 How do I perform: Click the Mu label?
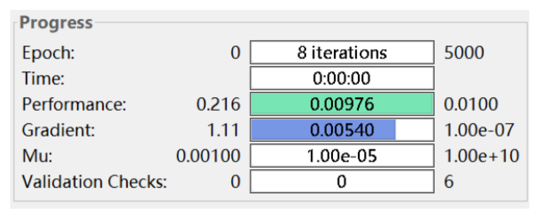point(37,156)
